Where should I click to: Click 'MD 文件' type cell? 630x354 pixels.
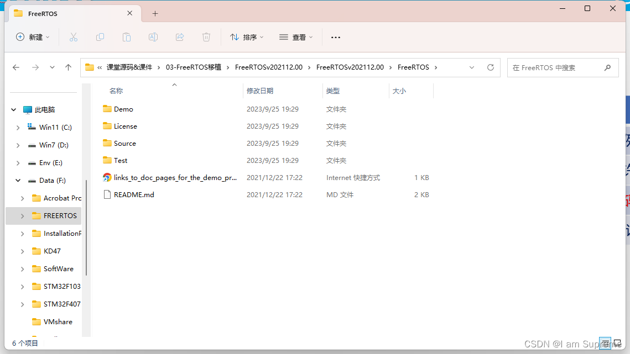click(340, 194)
